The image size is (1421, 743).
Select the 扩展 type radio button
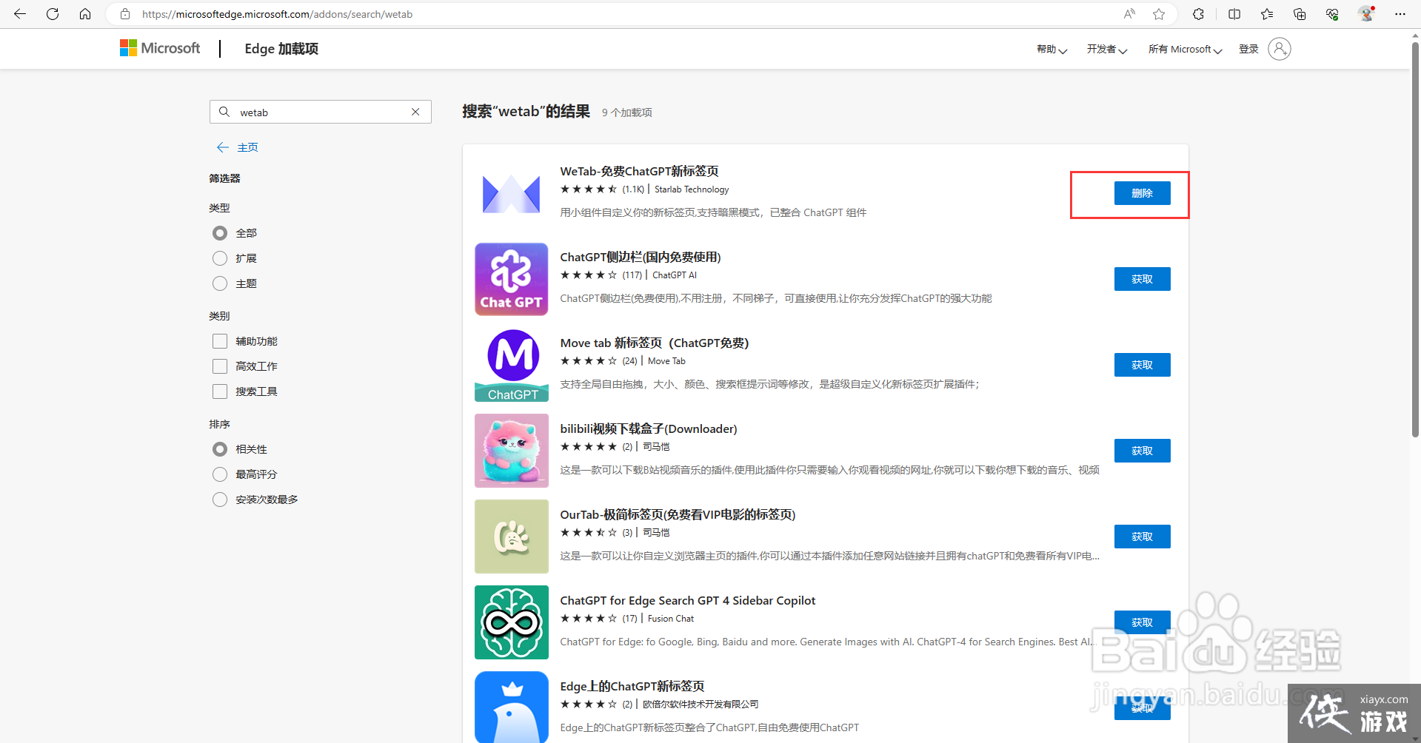[x=220, y=258]
